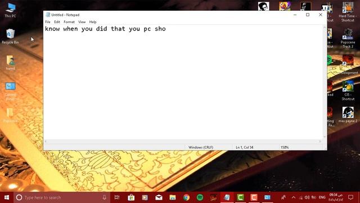
Task: Expand hidden system tray icons
Action: (x=294, y=197)
